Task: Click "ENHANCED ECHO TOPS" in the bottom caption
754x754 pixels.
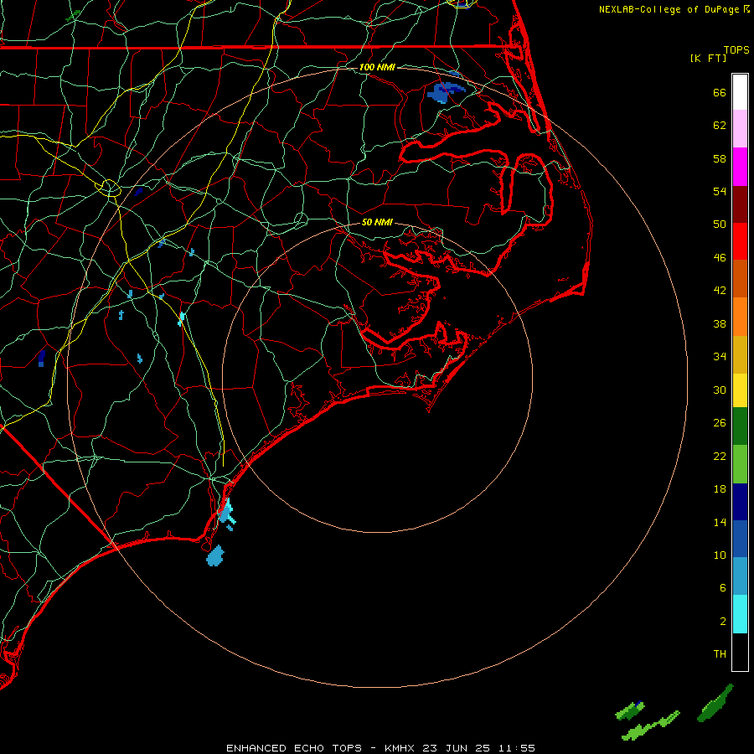Action: [x=294, y=748]
